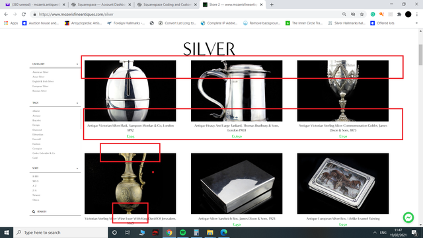
Task: Open the Convert Lat Long bookmark
Action: click(177, 23)
